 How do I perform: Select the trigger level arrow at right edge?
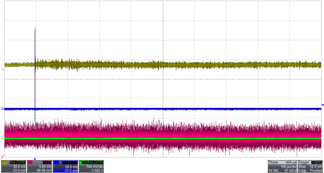(x=322, y=105)
